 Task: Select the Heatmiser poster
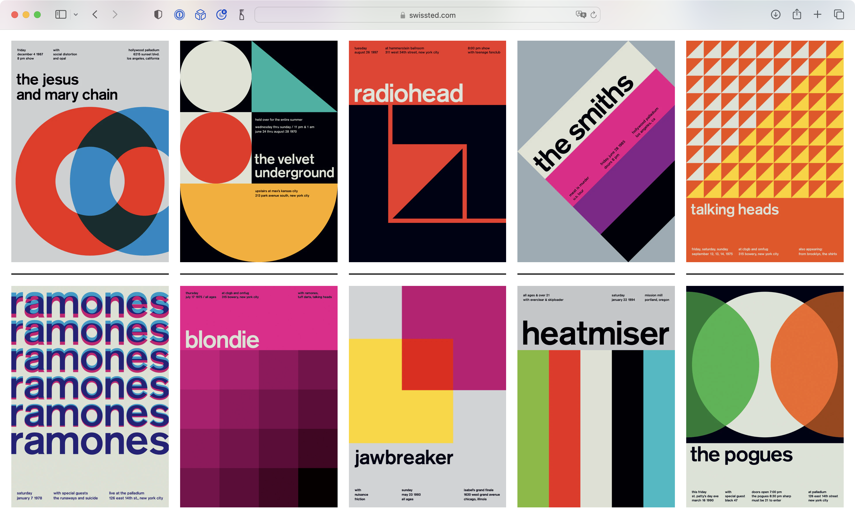596,396
